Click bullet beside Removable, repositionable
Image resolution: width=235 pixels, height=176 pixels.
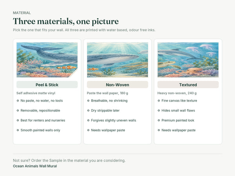(18, 110)
